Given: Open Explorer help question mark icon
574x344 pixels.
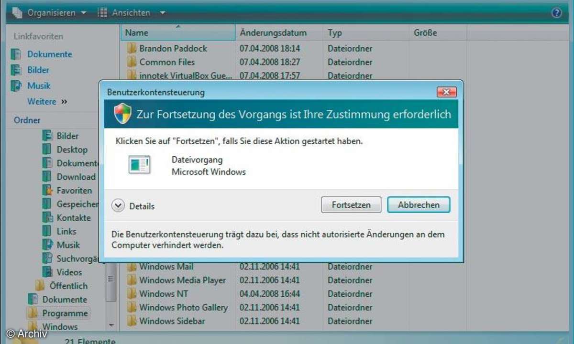Looking at the screenshot, I should (556, 13).
